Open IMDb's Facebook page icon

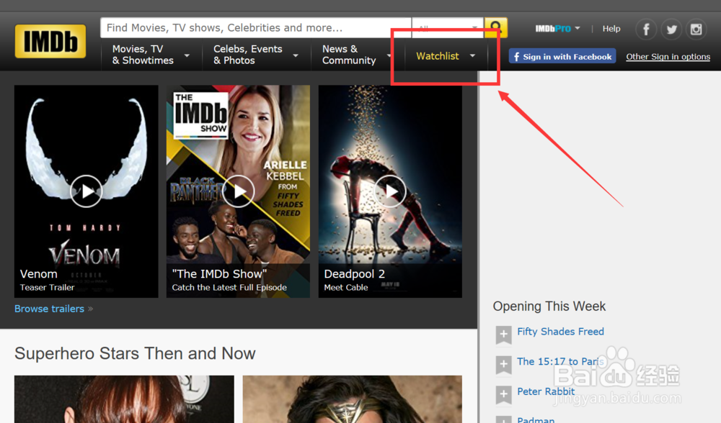point(646,29)
